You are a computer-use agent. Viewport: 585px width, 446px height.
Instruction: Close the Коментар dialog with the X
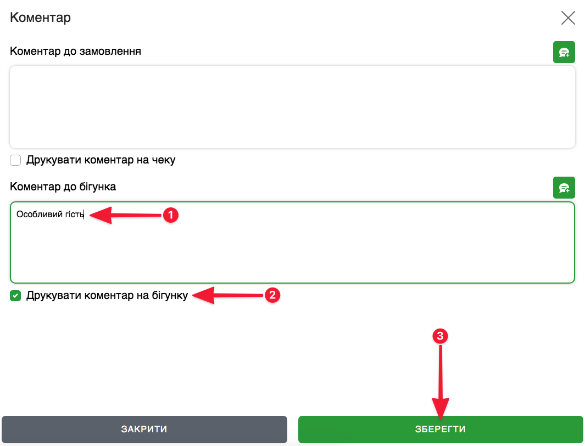point(568,18)
